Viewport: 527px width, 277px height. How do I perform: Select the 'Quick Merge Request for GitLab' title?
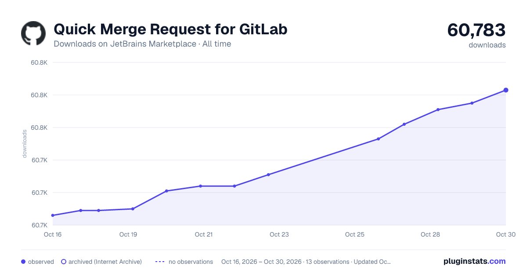(170, 29)
